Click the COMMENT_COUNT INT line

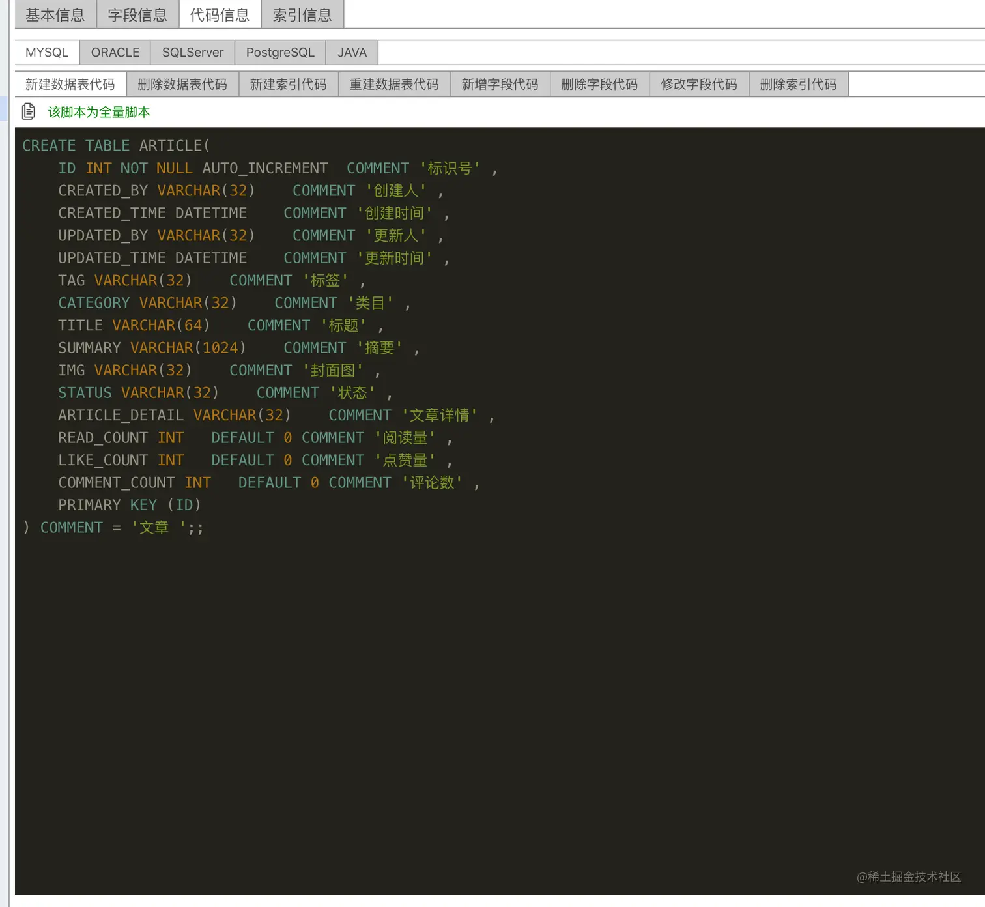point(269,483)
